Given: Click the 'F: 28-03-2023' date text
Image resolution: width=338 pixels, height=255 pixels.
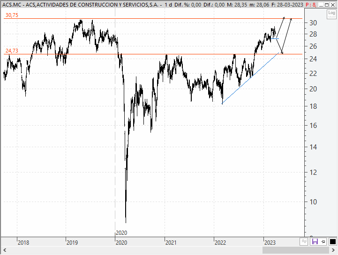Looking at the screenshot, I should pyautogui.click(x=287, y=5).
